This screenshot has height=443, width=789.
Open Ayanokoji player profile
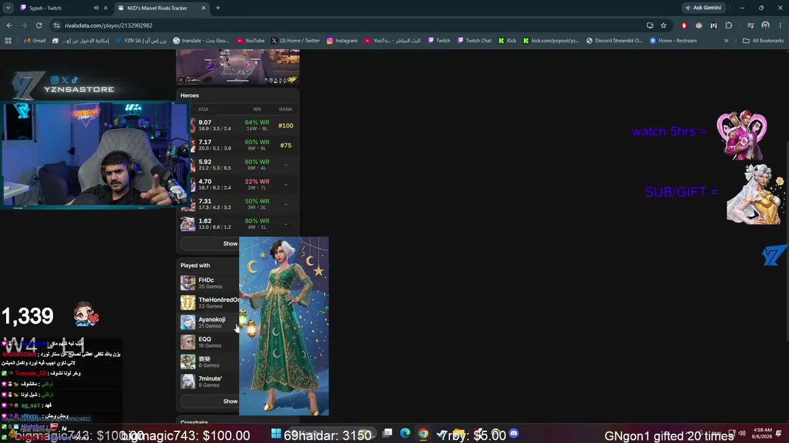point(211,319)
